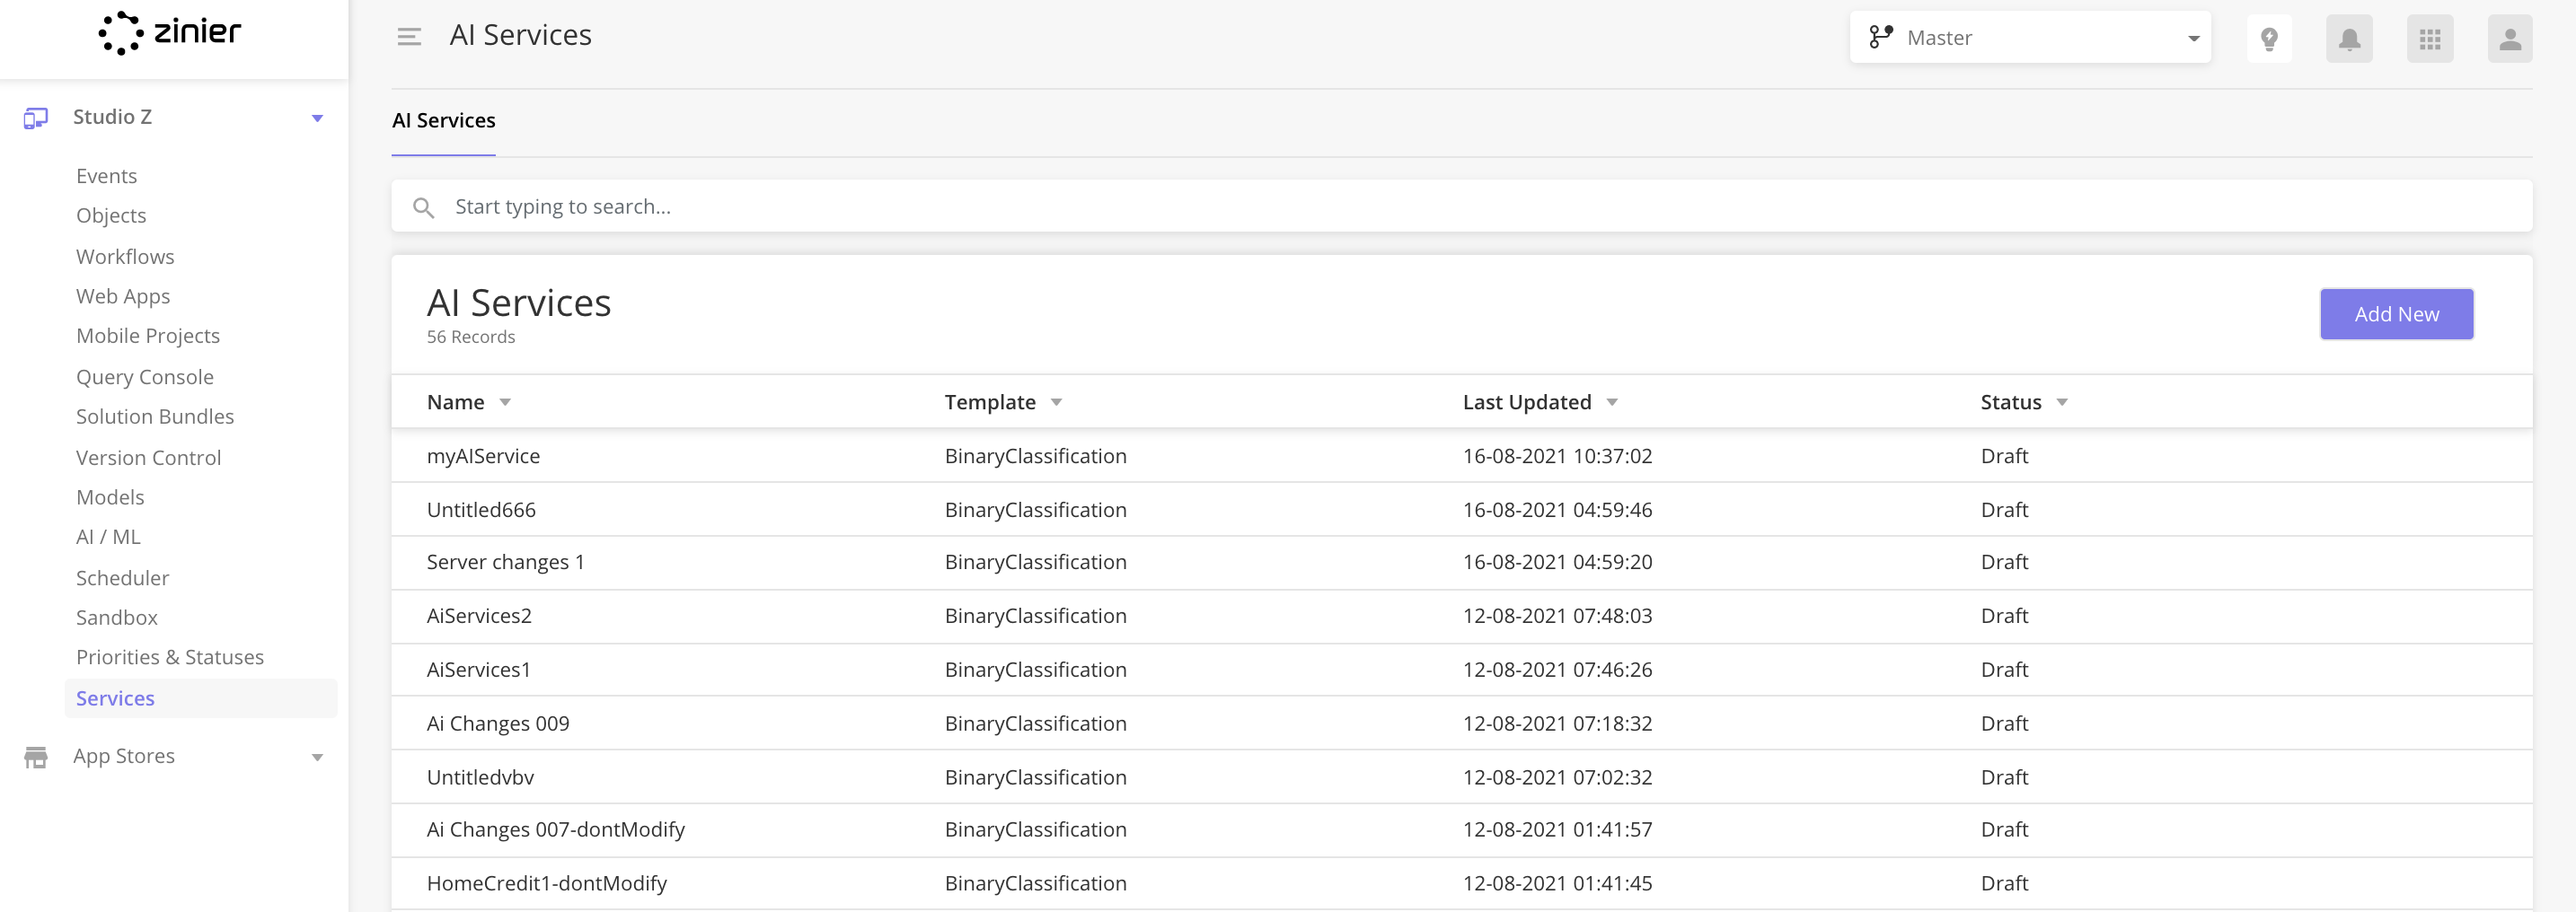The height and width of the screenshot is (912, 2576).
Task: Click the Add New button
Action: [x=2396, y=313]
